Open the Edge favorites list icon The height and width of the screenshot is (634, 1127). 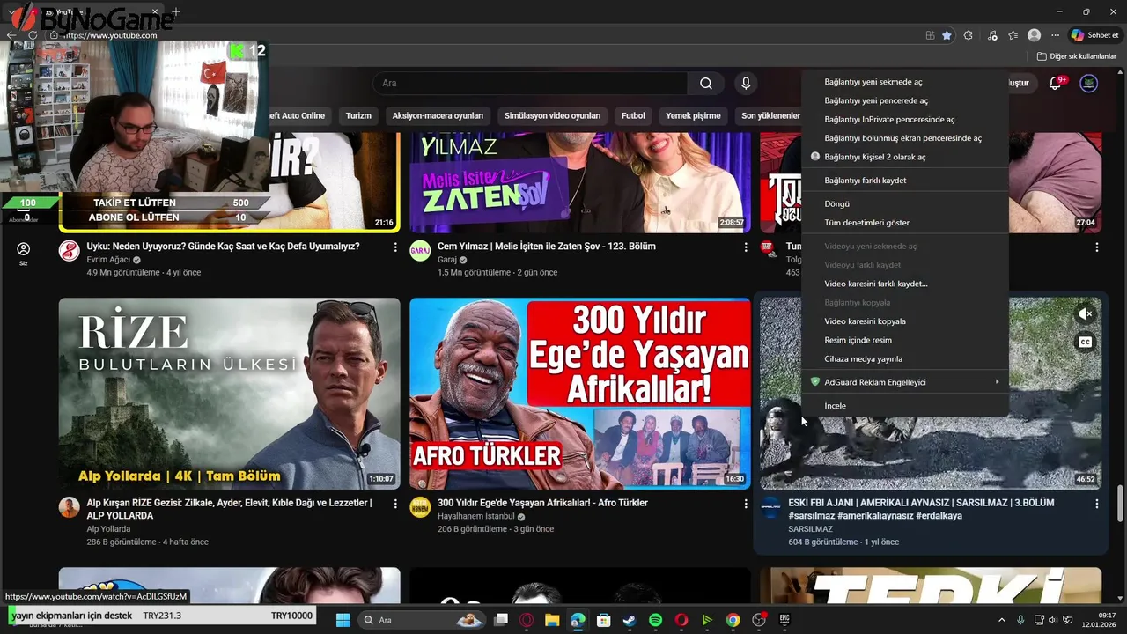1013,35
